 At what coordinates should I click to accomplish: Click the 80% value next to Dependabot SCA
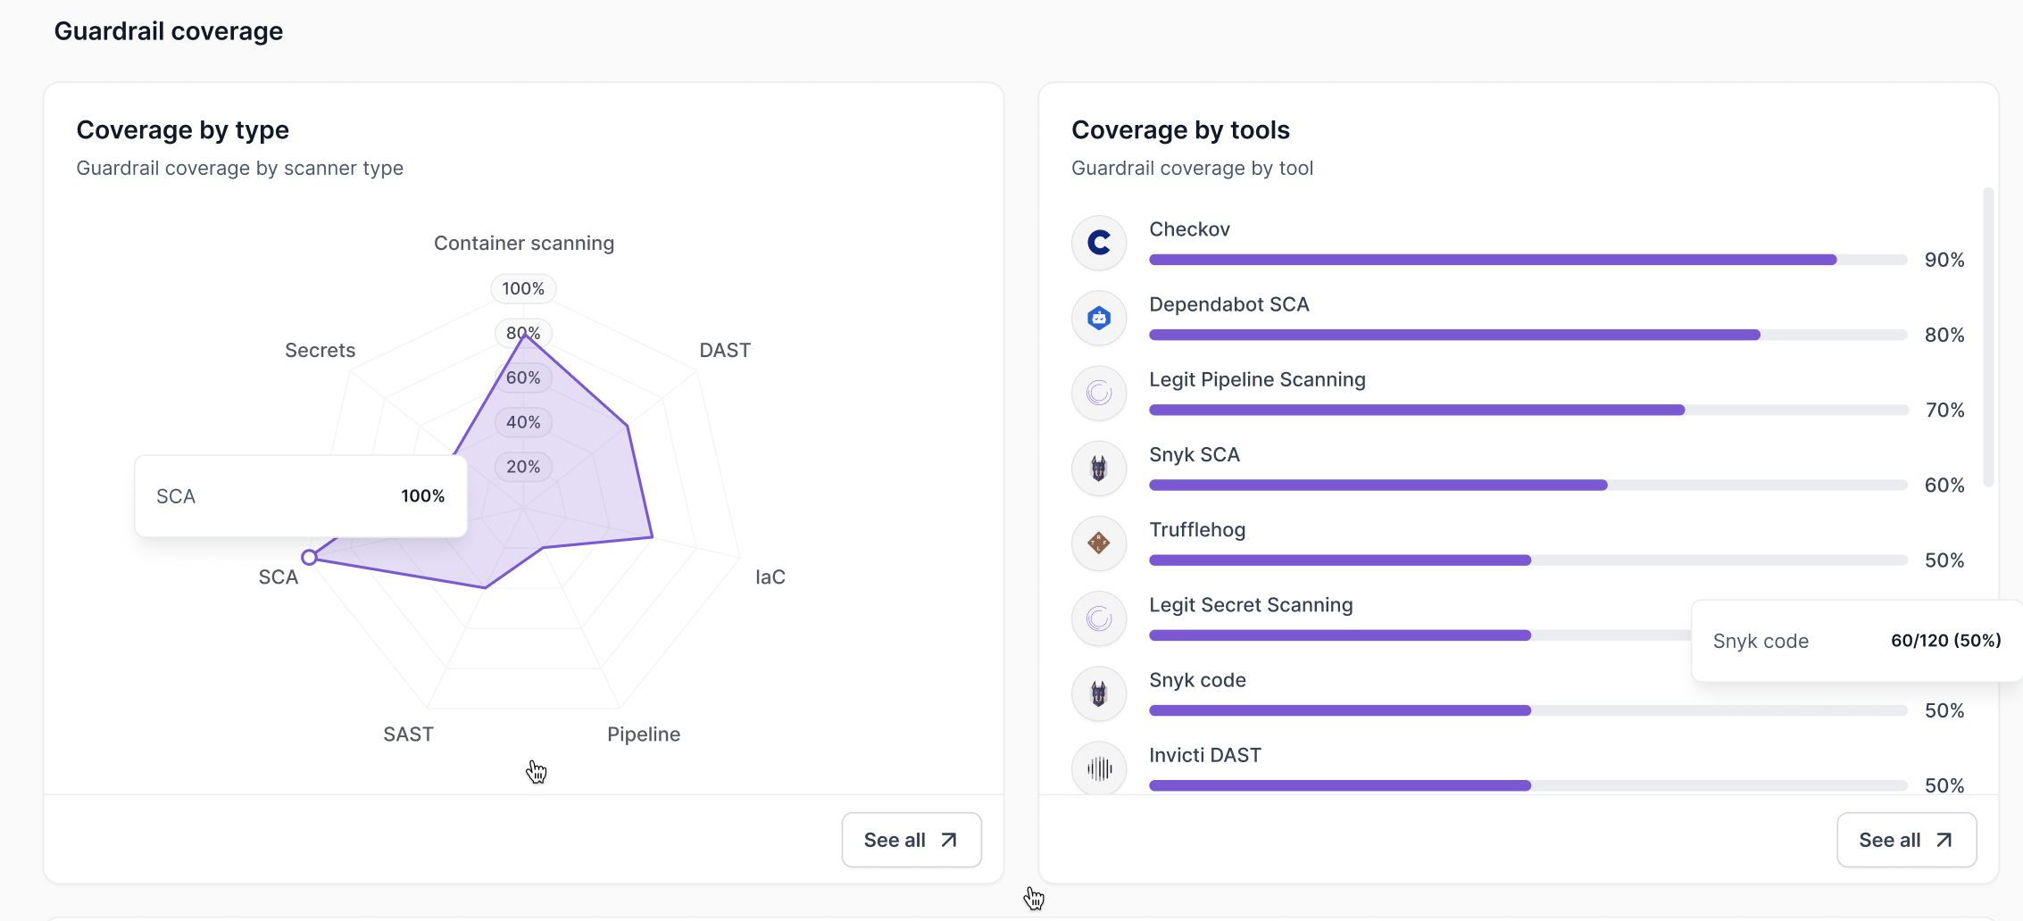click(1944, 335)
